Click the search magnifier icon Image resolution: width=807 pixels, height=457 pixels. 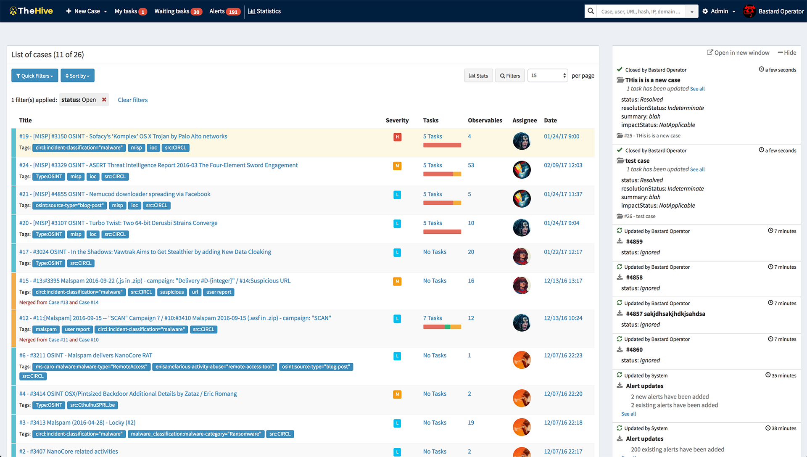[590, 11]
